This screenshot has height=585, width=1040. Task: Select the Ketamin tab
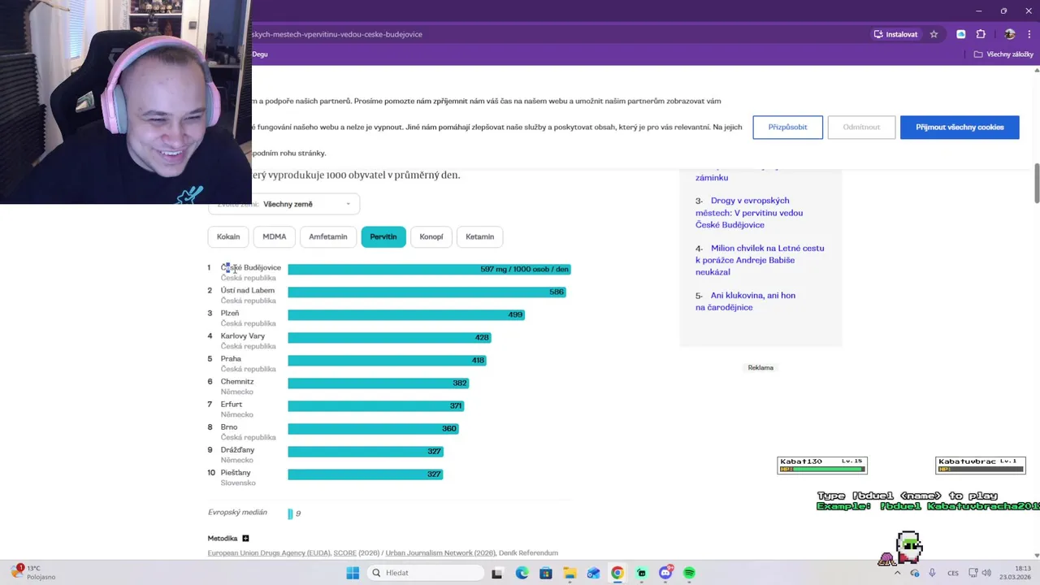[479, 236]
